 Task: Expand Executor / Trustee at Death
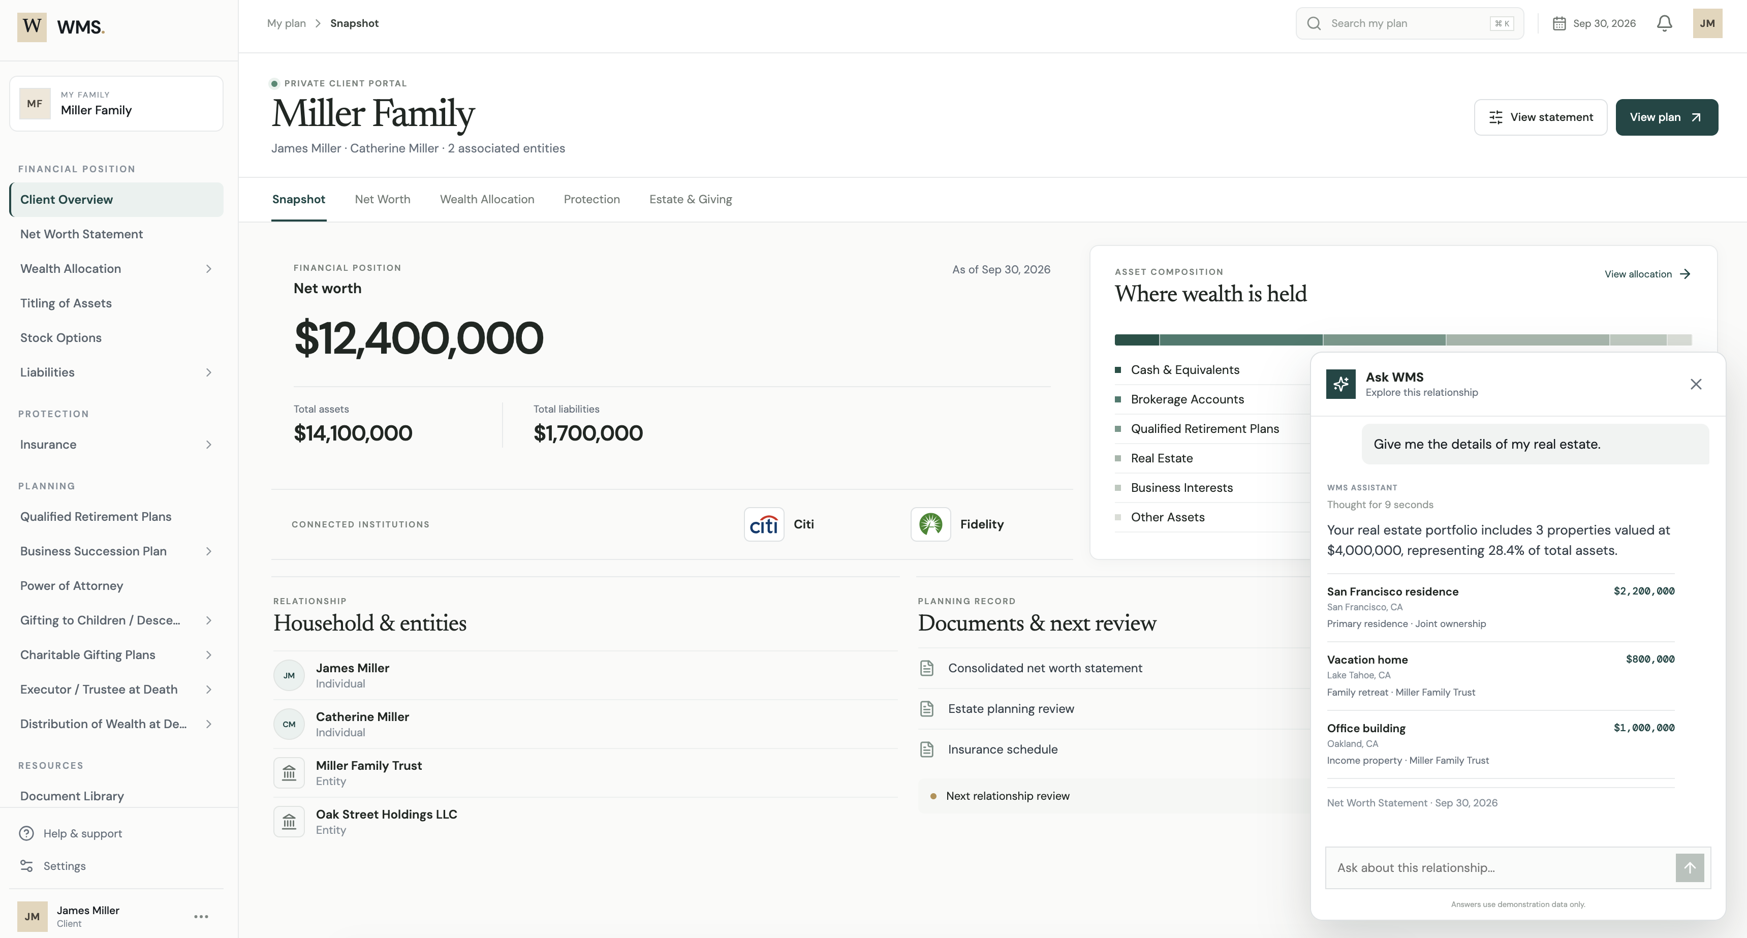[208, 690]
